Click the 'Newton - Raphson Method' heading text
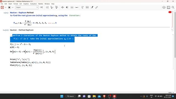The image size is (176, 99). (x=22, y=13)
